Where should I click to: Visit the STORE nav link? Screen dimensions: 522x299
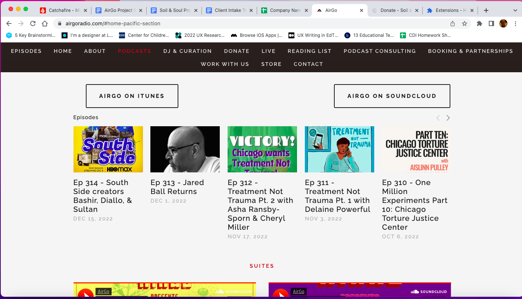tap(271, 64)
